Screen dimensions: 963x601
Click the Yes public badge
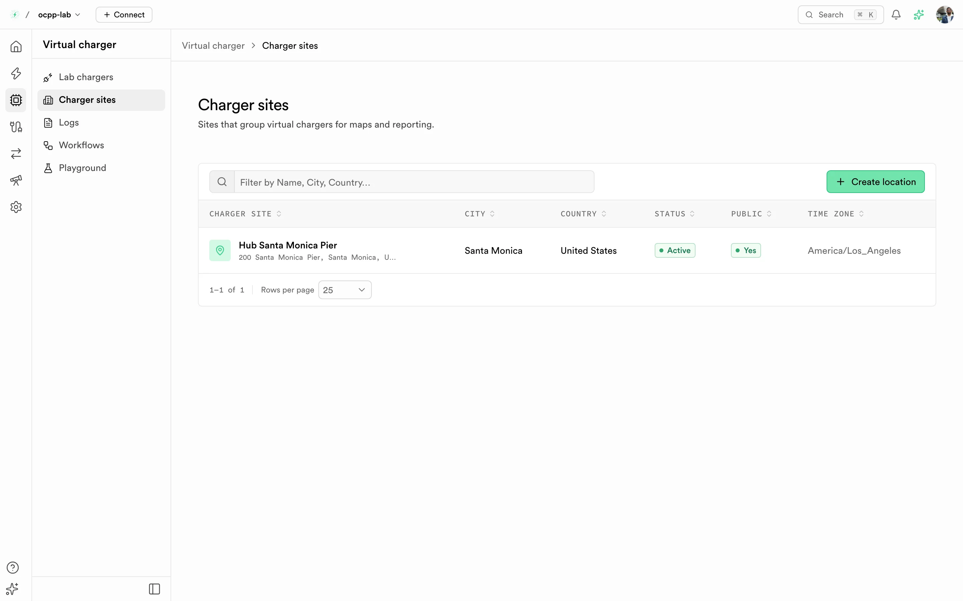pyautogui.click(x=746, y=250)
